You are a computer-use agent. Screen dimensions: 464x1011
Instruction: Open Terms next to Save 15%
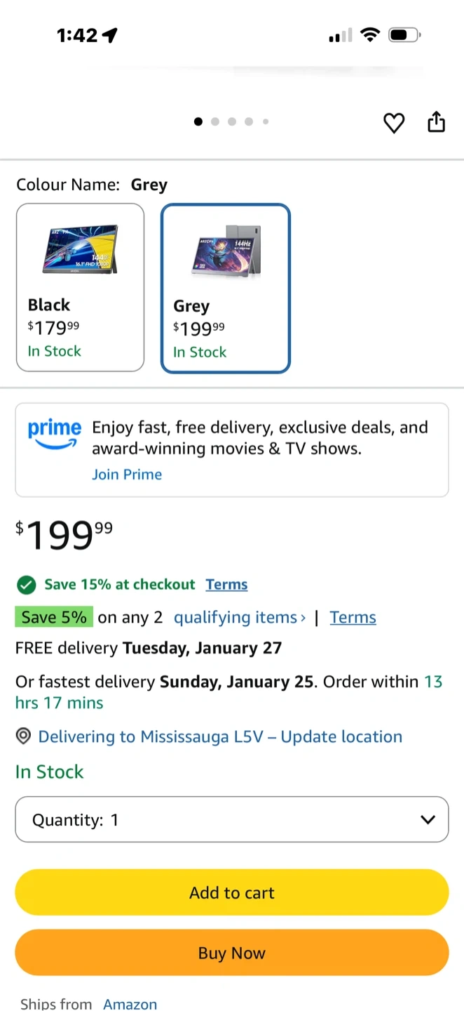click(x=226, y=585)
